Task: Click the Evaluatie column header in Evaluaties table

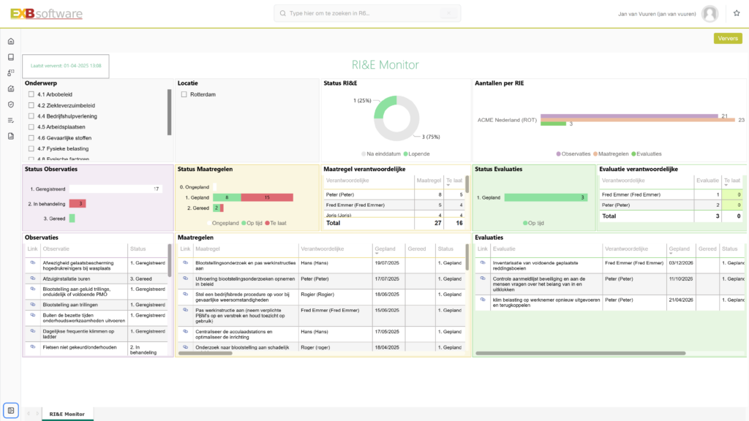Action: pos(504,249)
